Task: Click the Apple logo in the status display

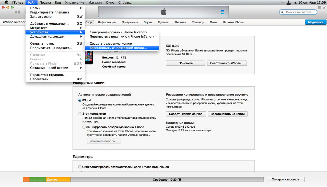Action: point(163,12)
